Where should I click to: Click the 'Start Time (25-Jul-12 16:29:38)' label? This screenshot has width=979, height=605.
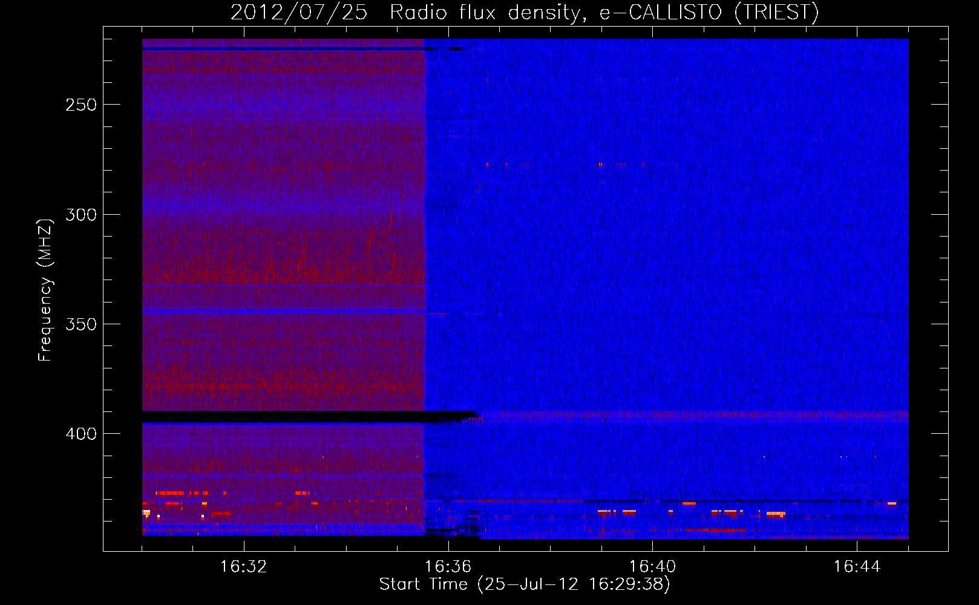(x=525, y=584)
